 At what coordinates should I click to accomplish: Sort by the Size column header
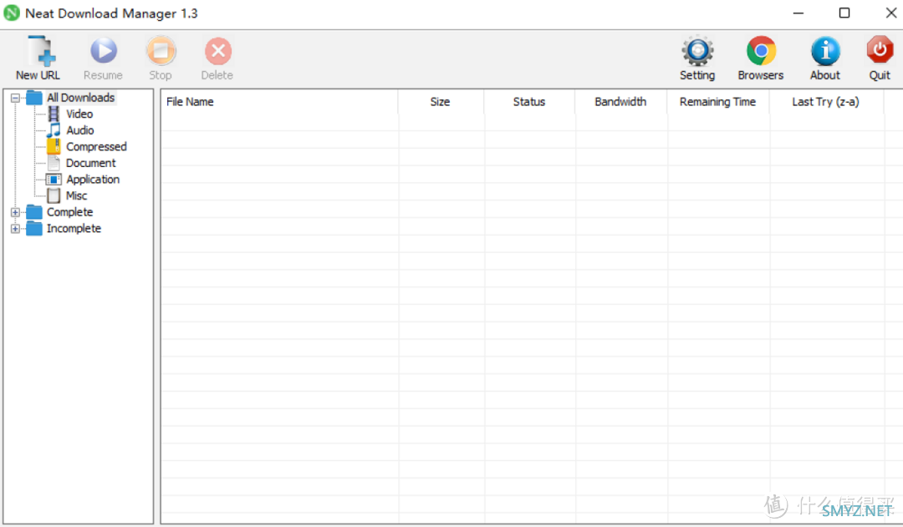(x=441, y=102)
